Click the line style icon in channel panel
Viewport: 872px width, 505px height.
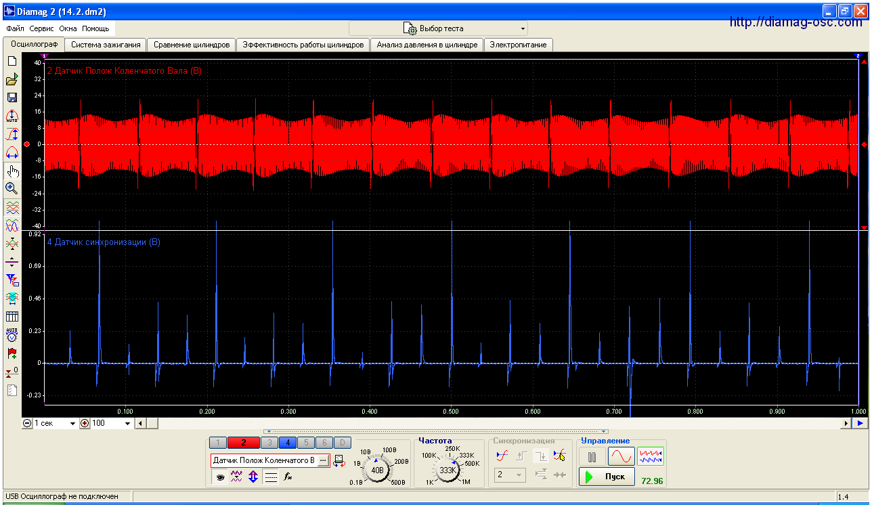tap(270, 477)
